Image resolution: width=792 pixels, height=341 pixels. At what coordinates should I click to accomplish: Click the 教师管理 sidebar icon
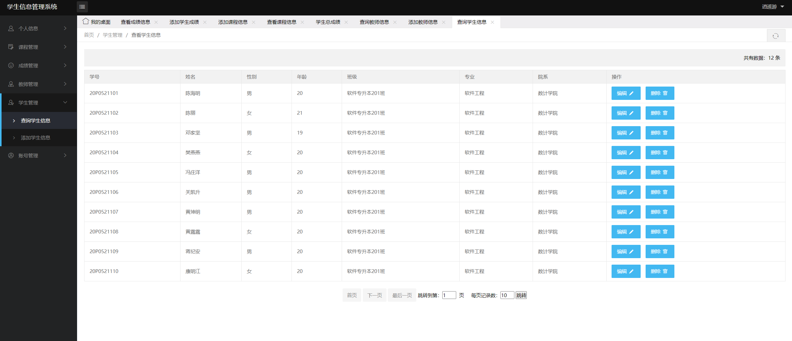(x=11, y=84)
